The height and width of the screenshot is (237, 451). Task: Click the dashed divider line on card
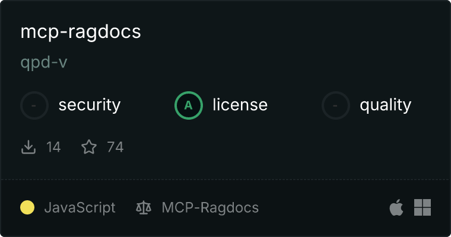225,180
